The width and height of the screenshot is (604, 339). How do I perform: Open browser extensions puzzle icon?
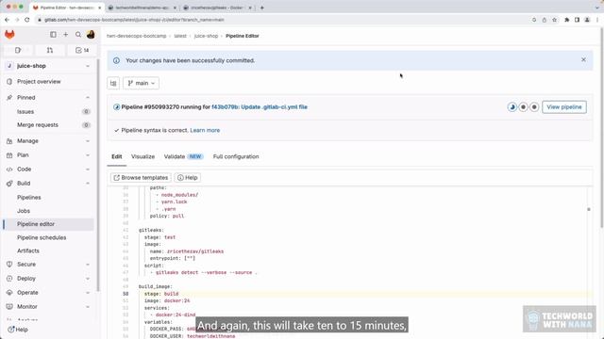[567, 20]
